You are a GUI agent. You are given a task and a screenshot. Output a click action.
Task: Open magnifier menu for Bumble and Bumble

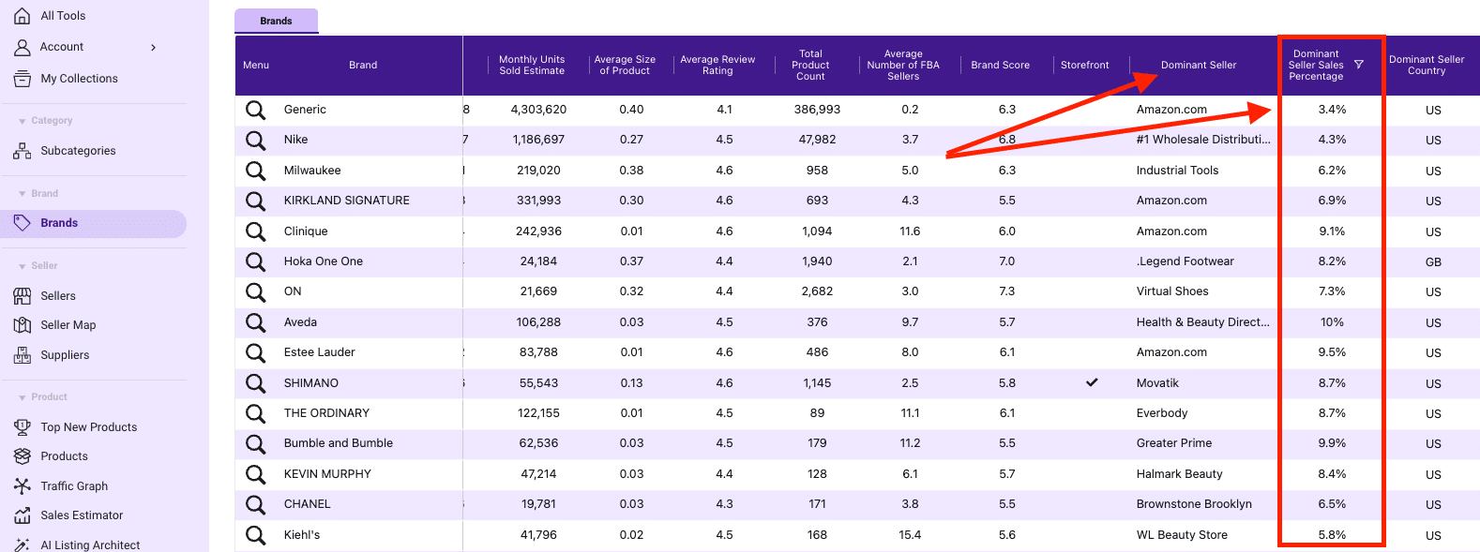tap(255, 443)
